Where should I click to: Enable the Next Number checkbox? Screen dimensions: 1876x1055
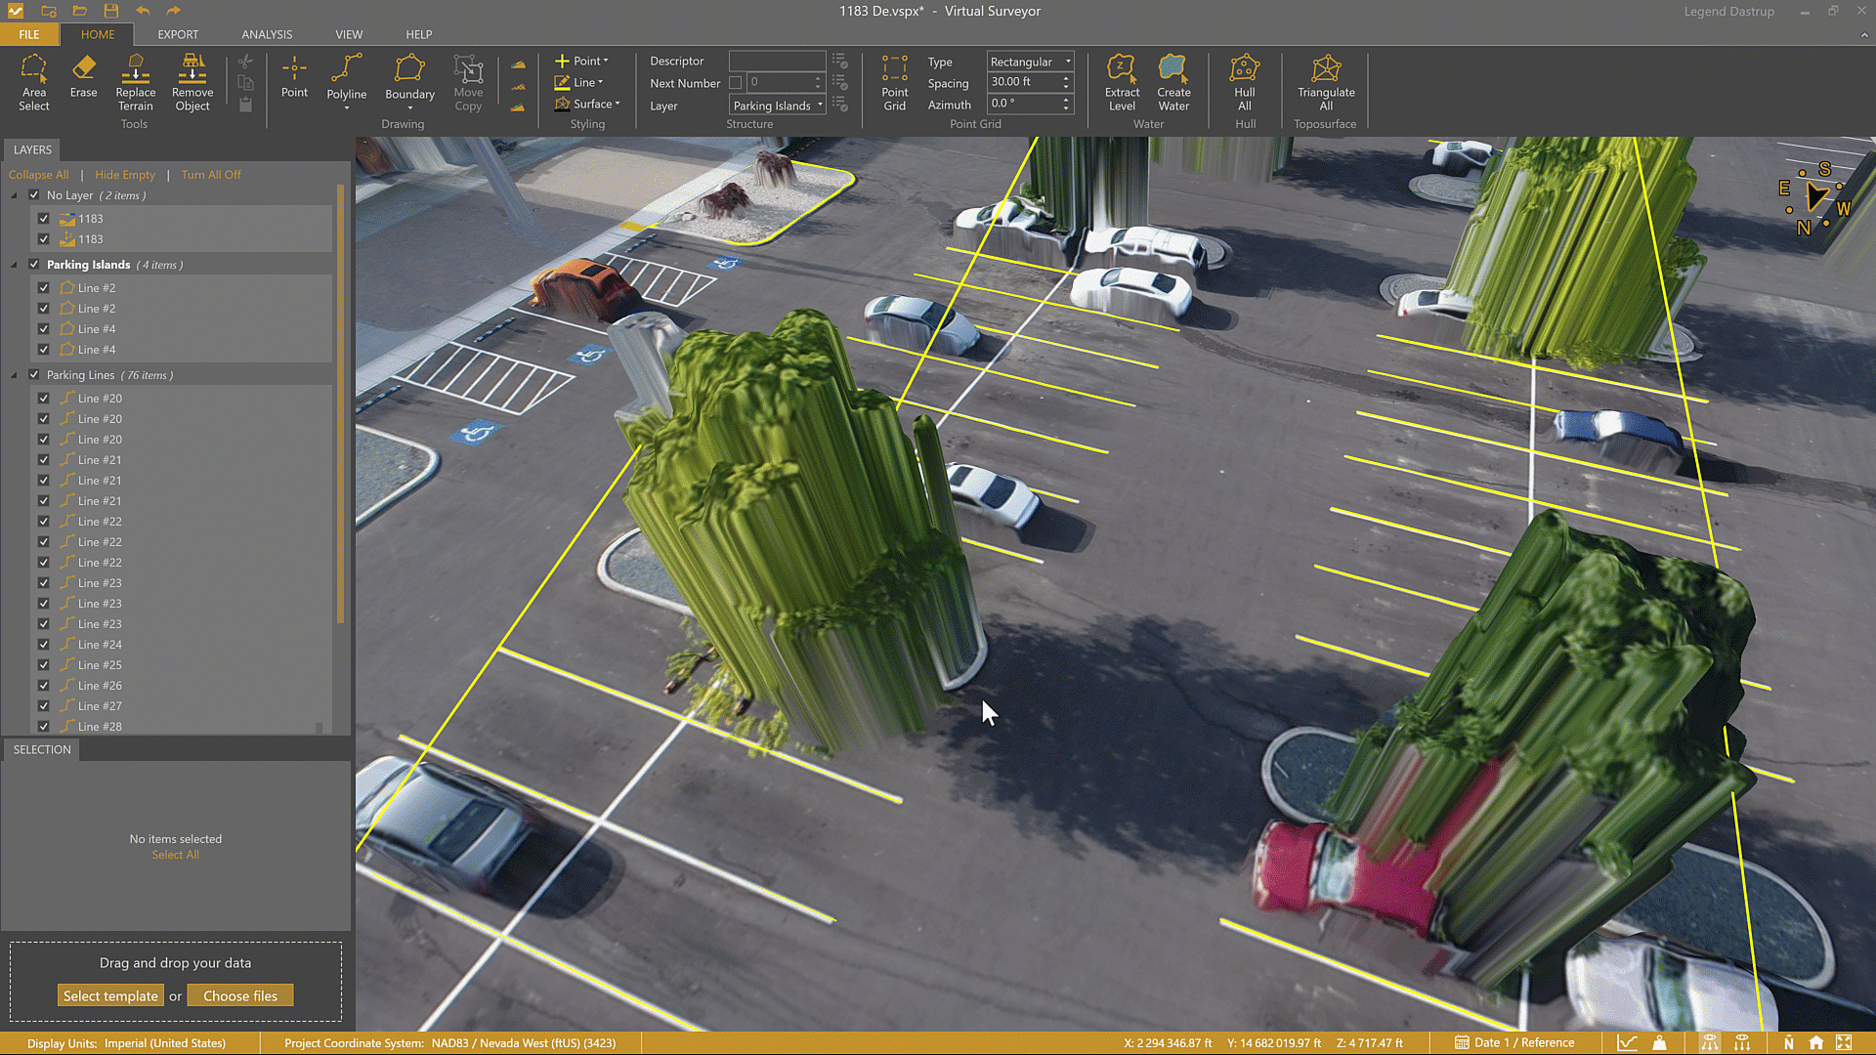736,83
